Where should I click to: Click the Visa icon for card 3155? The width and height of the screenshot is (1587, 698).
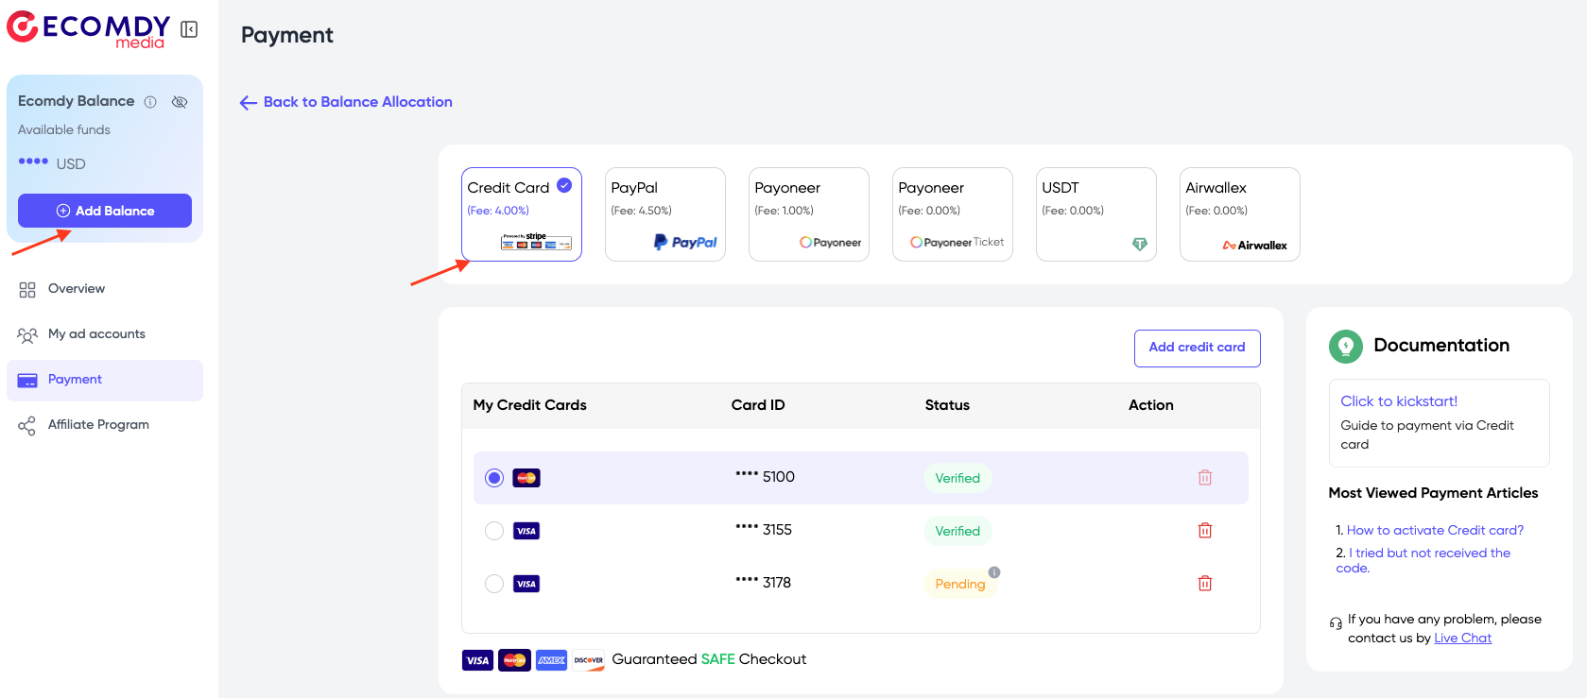(x=526, y=531)
